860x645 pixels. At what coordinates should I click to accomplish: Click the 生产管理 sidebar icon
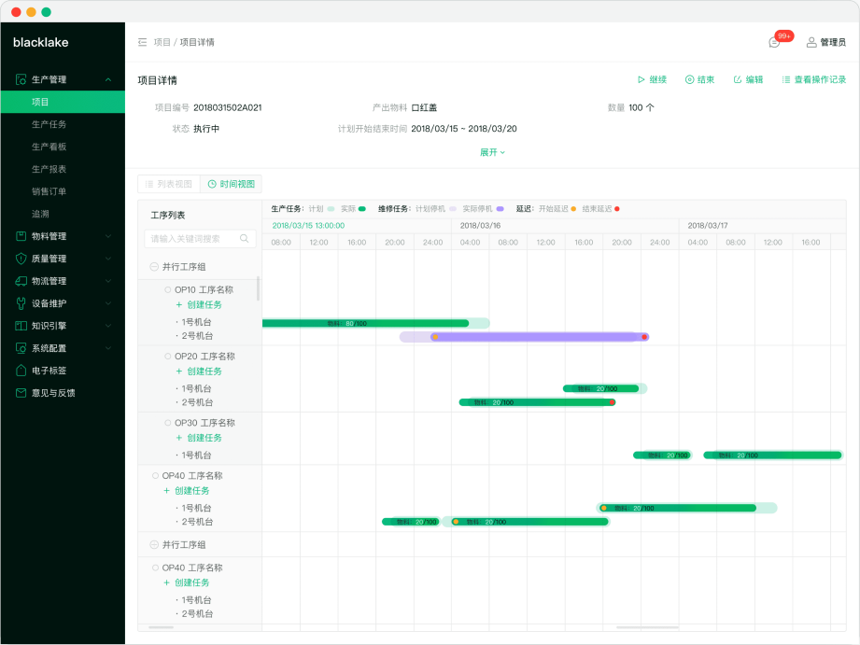(21, 79)
